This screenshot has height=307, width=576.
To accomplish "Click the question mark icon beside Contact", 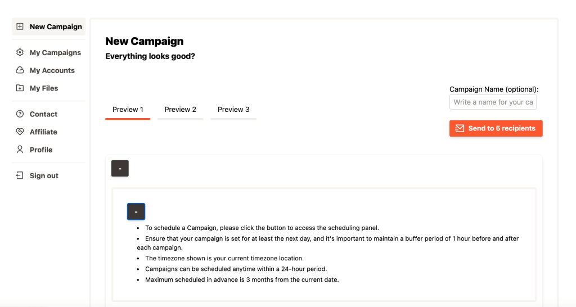I will [20, 114].
